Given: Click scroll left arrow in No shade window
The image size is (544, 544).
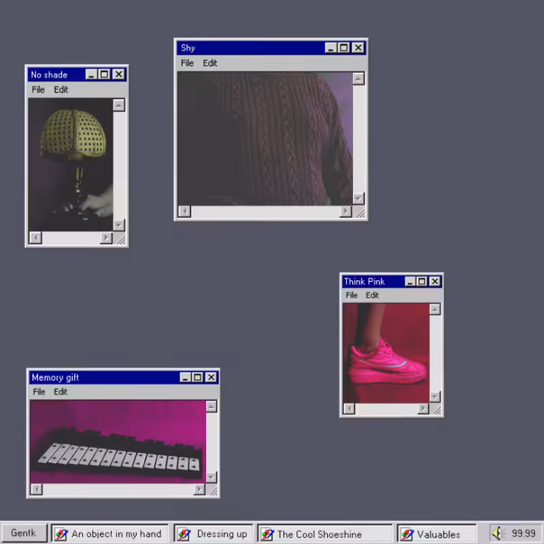Looking at the screenshot, I should 35,237.
